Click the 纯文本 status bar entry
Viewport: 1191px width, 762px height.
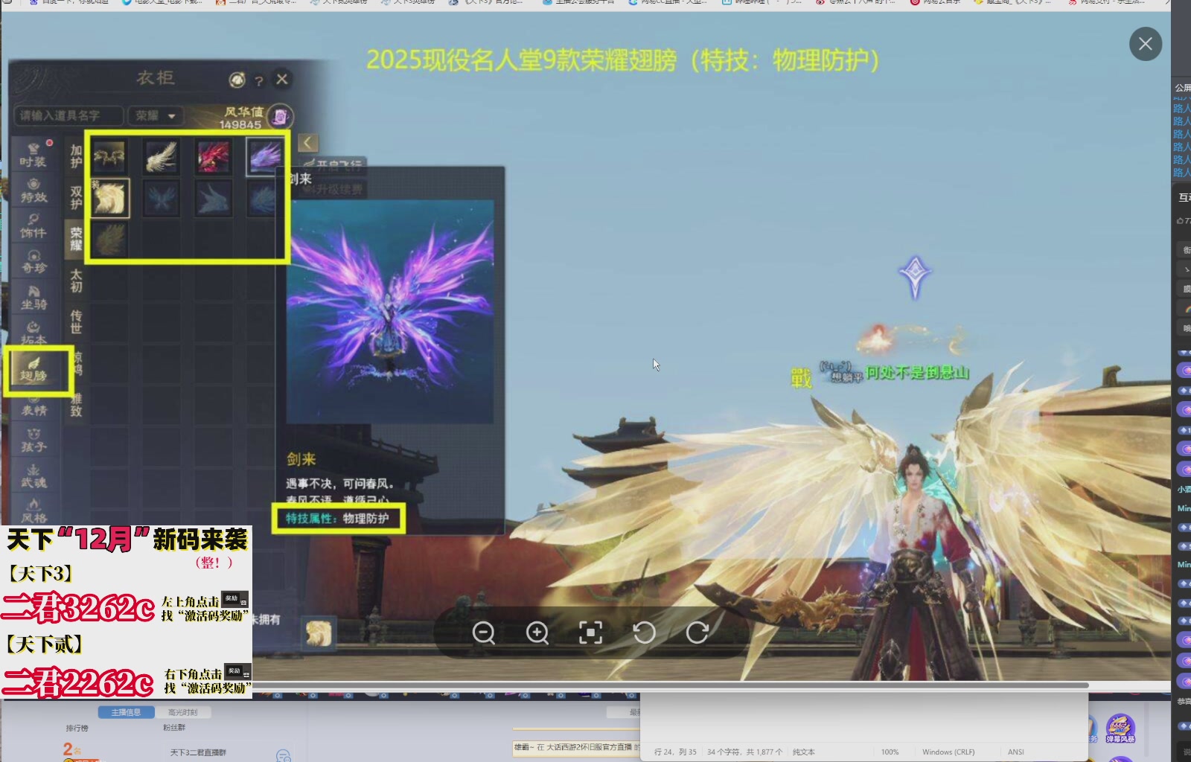tap(804, 752)
